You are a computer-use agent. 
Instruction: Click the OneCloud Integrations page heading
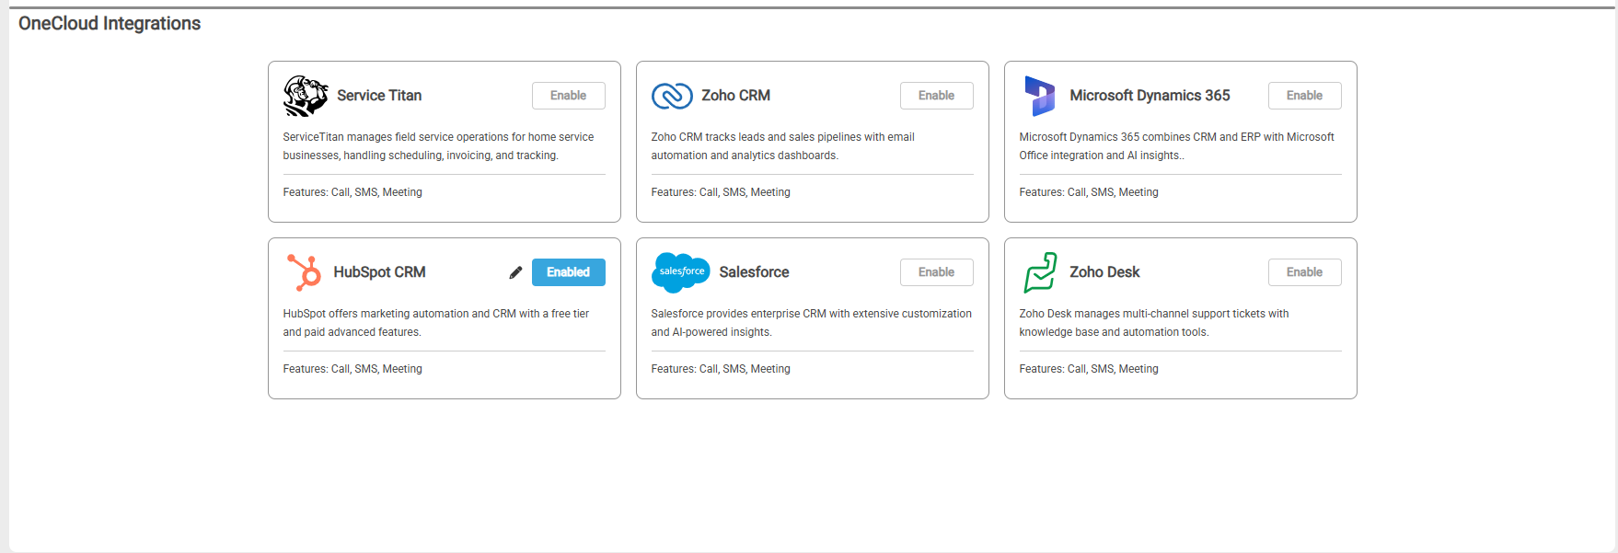[110, 24]
